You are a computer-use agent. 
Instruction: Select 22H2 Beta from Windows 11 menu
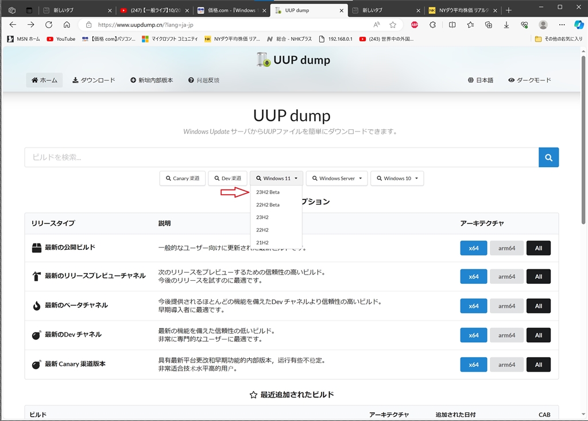pyautogui.click(x=268, y=205)
